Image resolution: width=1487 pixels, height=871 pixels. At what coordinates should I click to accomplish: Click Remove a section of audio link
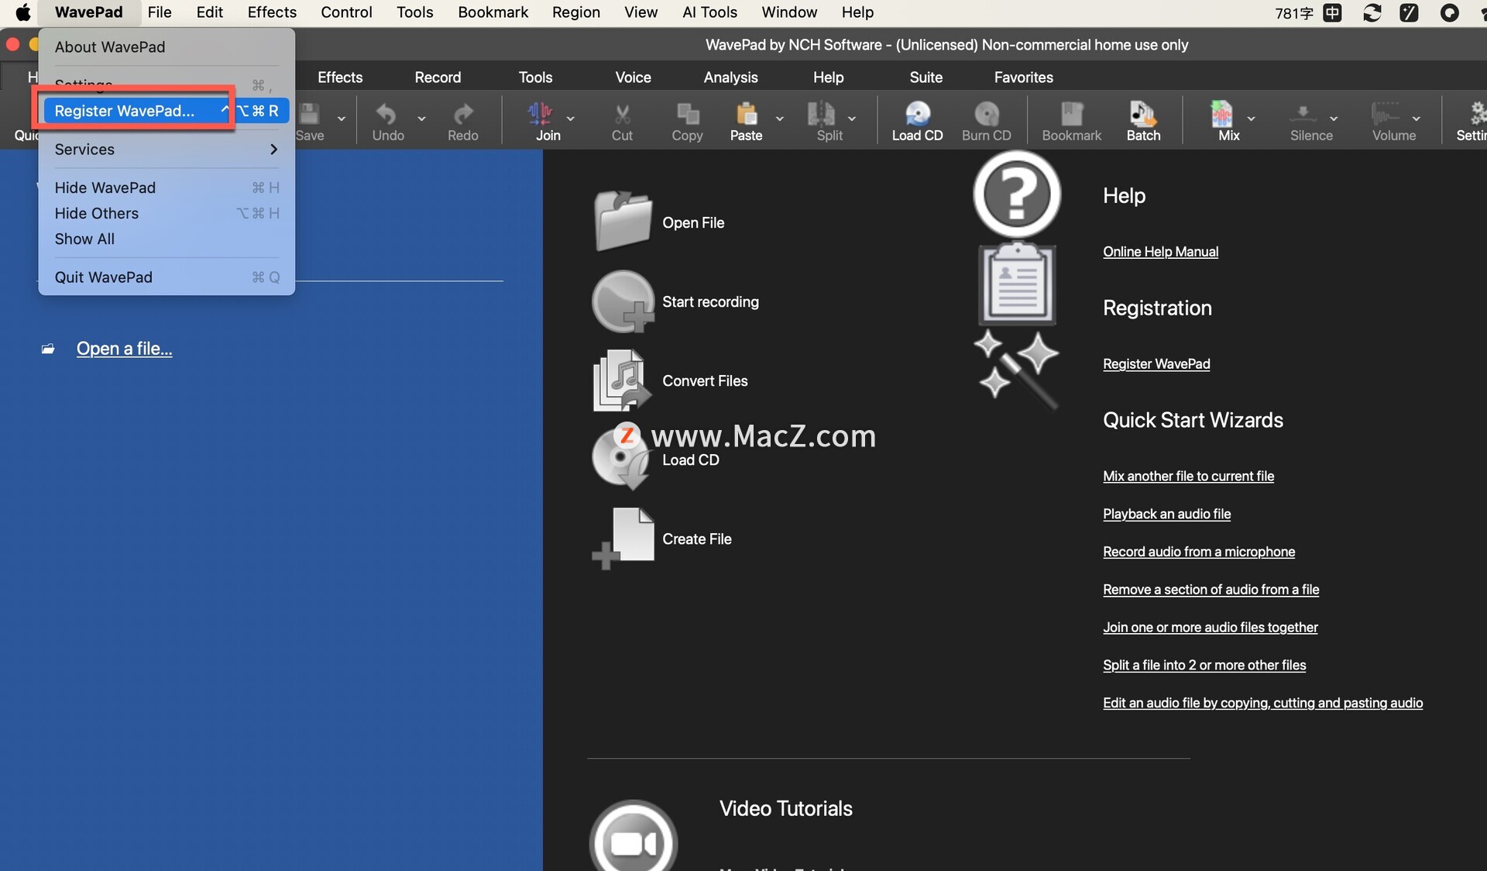click(x=1211, y=590)
